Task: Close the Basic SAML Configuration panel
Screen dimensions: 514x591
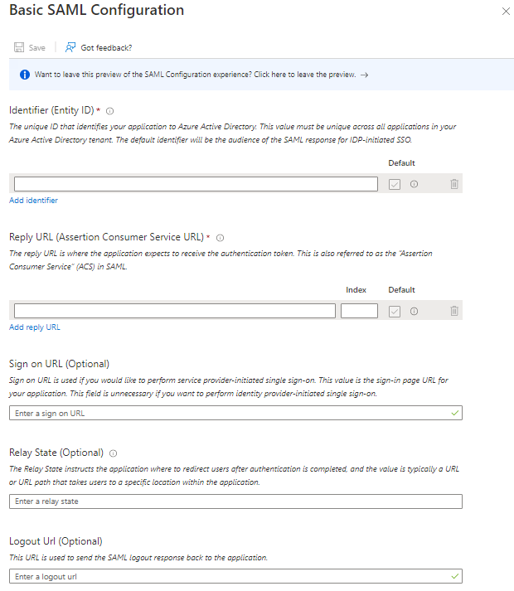Action: (x=507, y=12)
